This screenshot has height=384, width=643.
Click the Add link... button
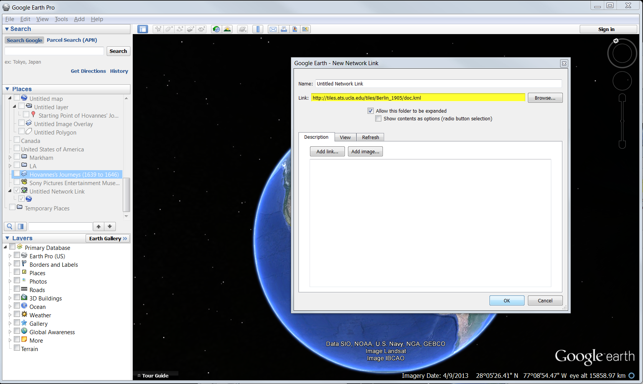[x=327, y=151]
